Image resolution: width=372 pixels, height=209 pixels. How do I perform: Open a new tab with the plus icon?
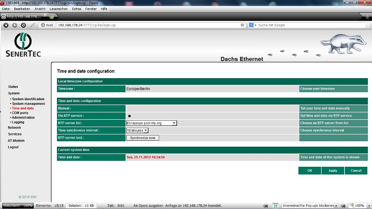[52, 17]
